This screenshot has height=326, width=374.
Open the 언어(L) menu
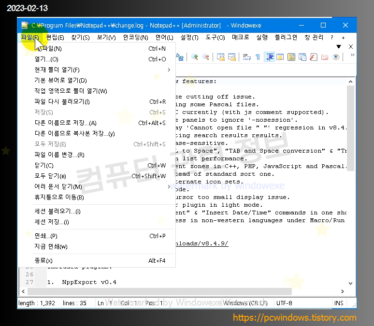coord(164,38)
